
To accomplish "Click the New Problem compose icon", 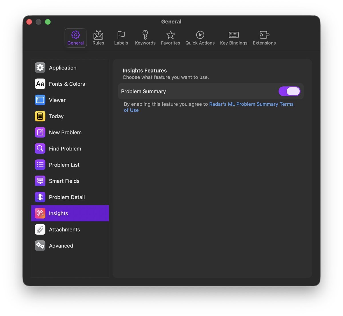I will [x=40, y=133].
